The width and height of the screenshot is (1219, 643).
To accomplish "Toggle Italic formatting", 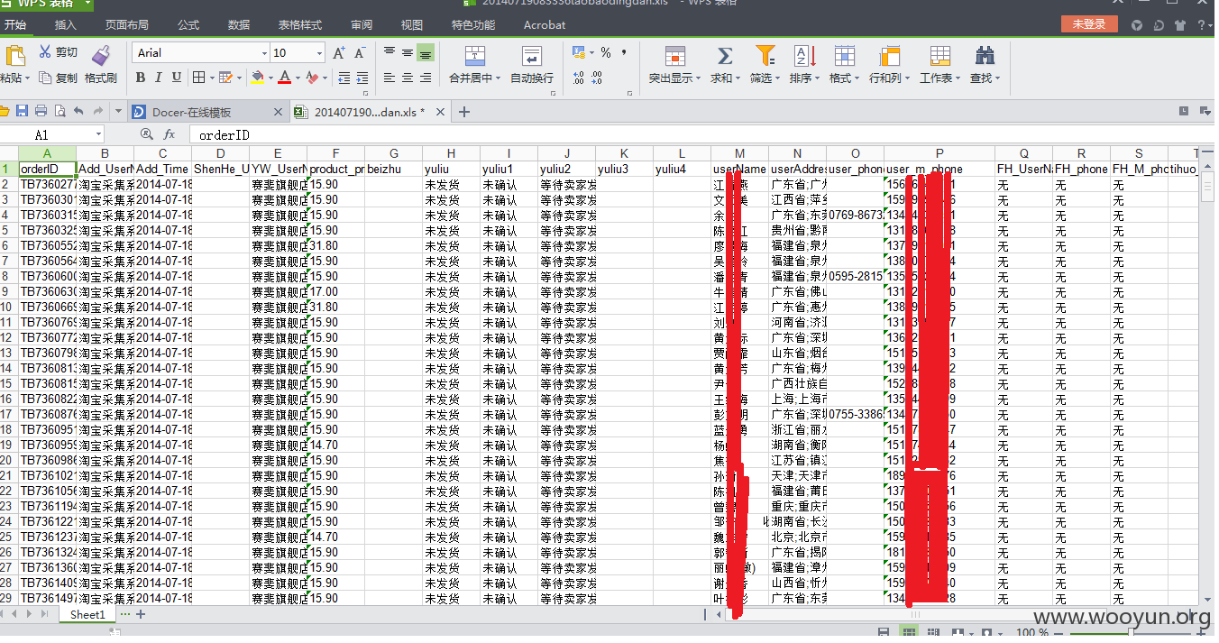I will [159, 78].
